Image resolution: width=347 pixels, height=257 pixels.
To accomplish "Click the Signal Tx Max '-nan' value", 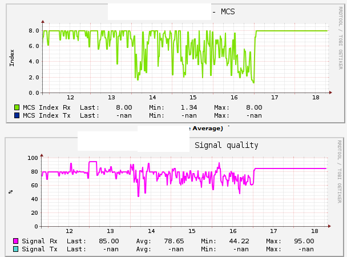I will click(x=306, y=250).
